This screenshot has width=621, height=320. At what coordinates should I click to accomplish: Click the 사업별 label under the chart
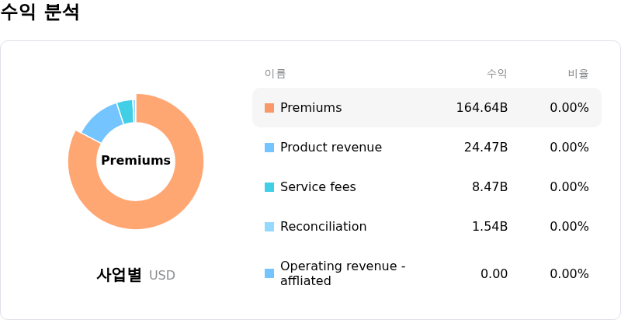119,275
